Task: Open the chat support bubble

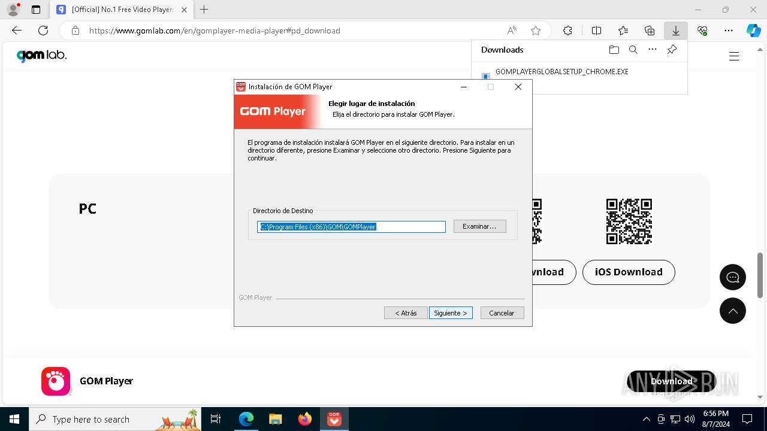Action: (733, 277)
